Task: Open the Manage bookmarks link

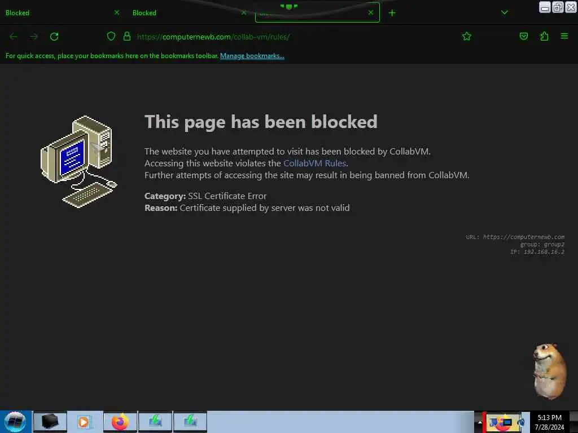Action: pyautogui.click(x=252, y=56)
